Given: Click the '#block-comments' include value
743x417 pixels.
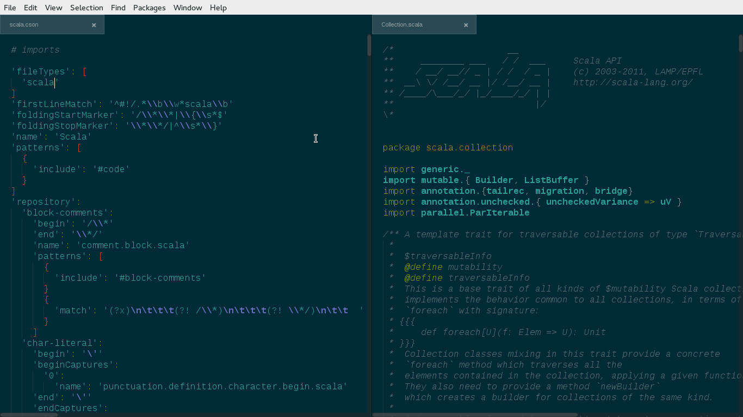Looking at the screenshot, I should (160, 277).
